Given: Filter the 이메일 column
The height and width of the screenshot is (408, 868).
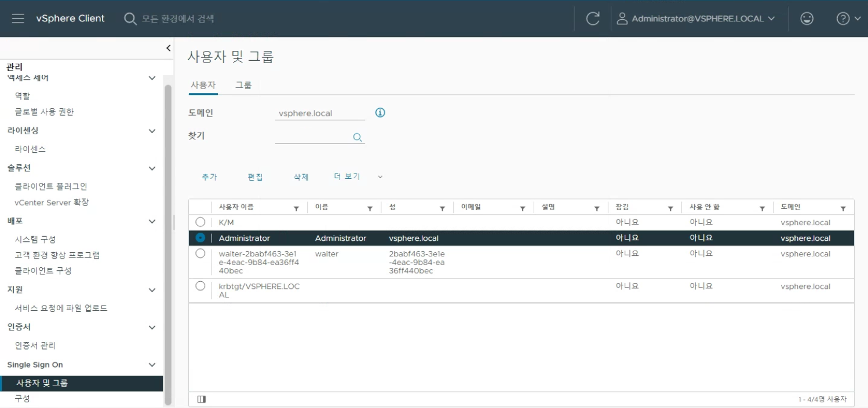Looking at the screenshot, I should [x=523, y=208].
